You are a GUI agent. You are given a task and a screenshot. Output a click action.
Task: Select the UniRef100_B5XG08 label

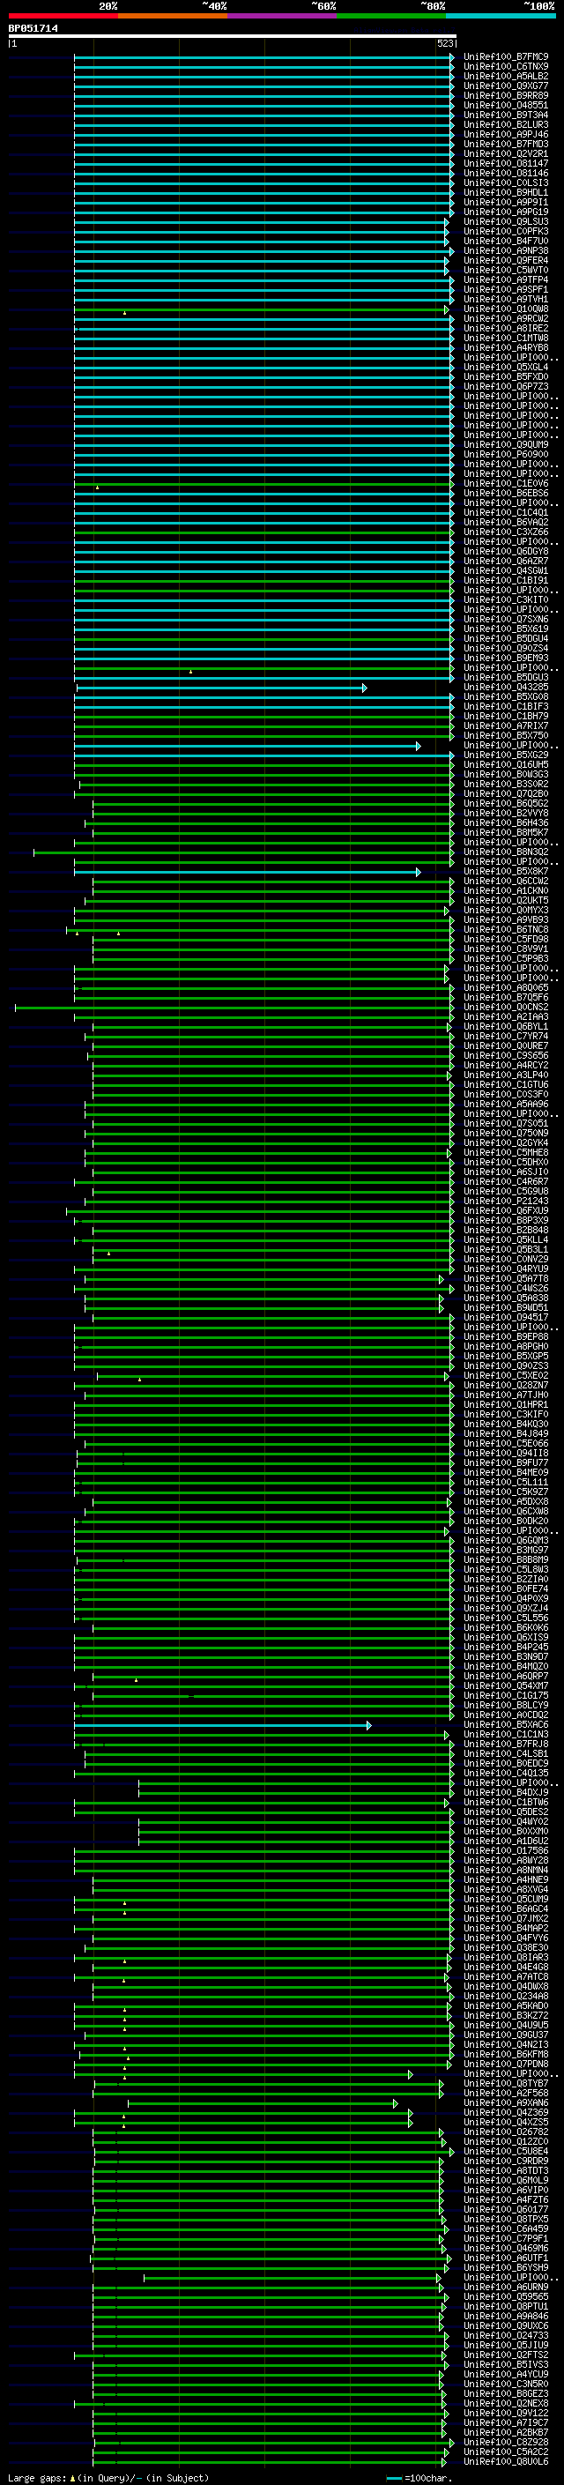pyautogui.click(x=506, y=696)
